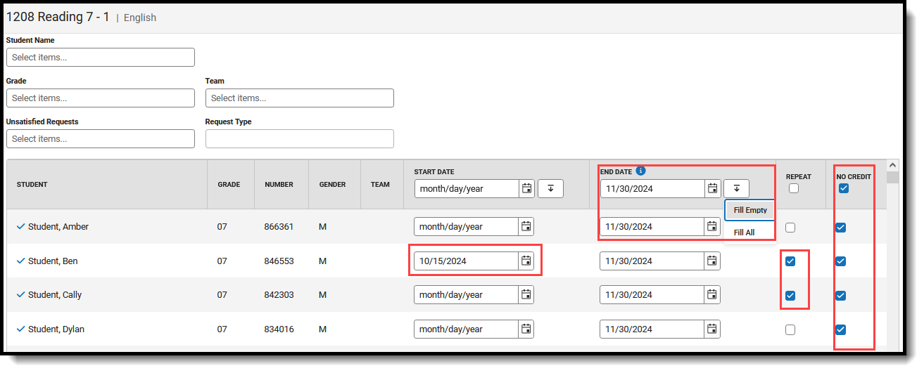Select the name Student, Dylan
The image size is (924, 373).
[56, 329]
